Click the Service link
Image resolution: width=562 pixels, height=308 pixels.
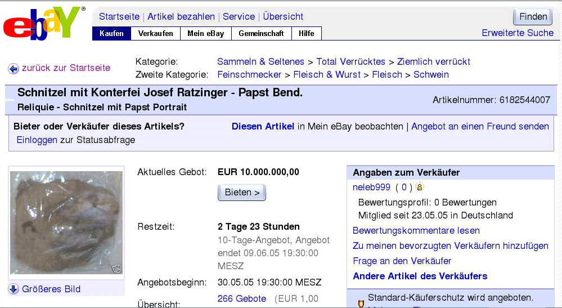pyautogui.click(x=239, y=16)
